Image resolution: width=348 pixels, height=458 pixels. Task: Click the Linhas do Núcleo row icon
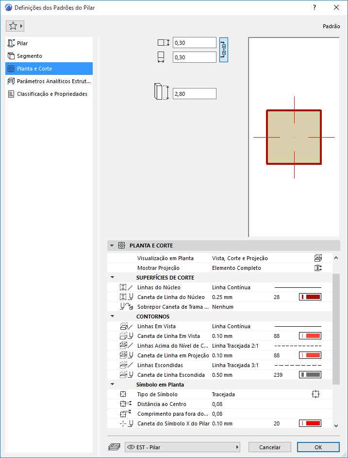[126, 287]
